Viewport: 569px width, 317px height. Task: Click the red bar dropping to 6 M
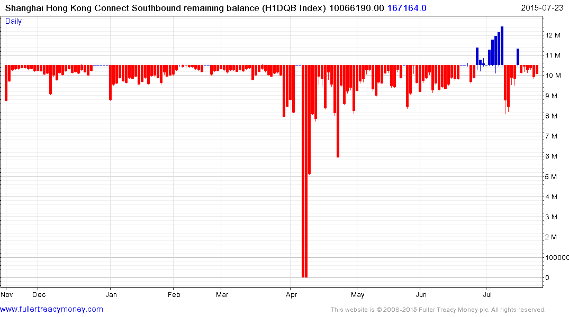pyautogui.click(x=338, y=111)
